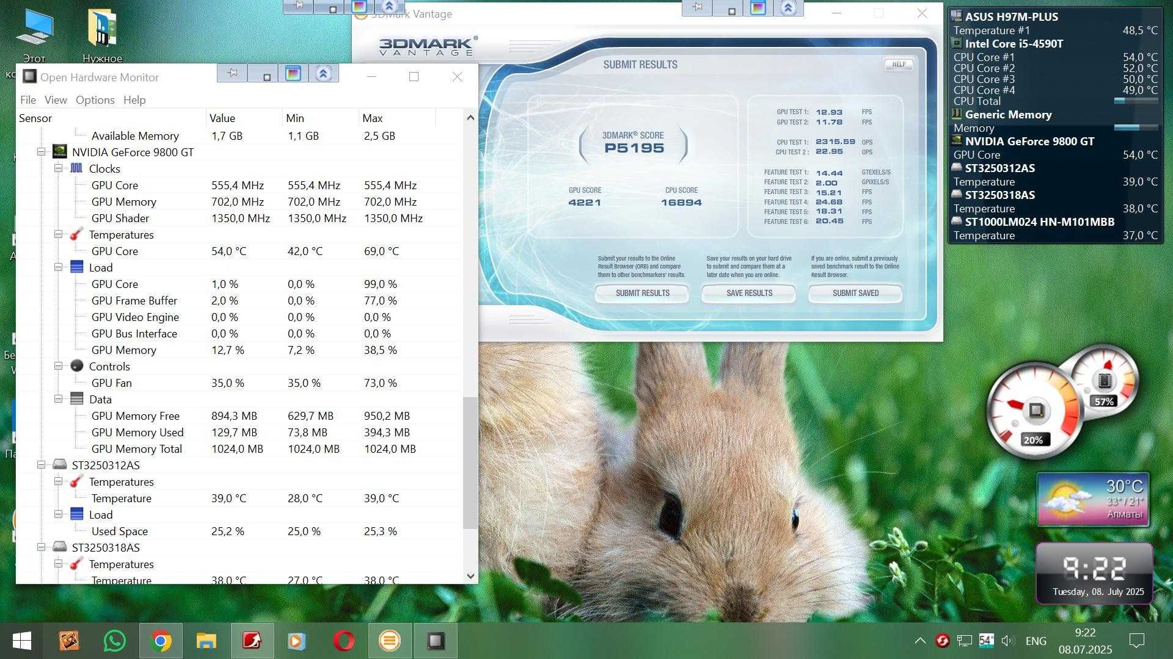Select the GPU Shader row
Image resolution: width=1173 pixels, height=659 pixels.
click(x=239, y=218)
